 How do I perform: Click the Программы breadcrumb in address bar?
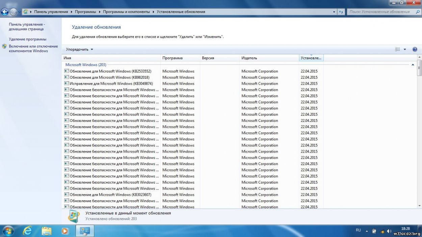click(x=85, y=12)
